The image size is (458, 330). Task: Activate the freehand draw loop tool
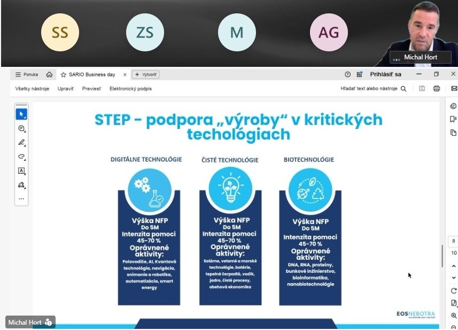point(21,157)
